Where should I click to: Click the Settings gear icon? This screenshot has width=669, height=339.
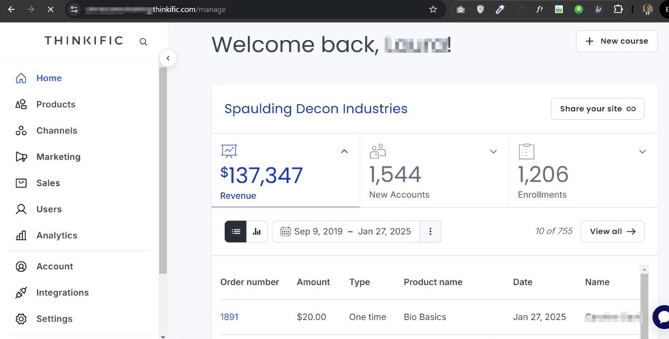pyautogui.click(x=21, y=319)
